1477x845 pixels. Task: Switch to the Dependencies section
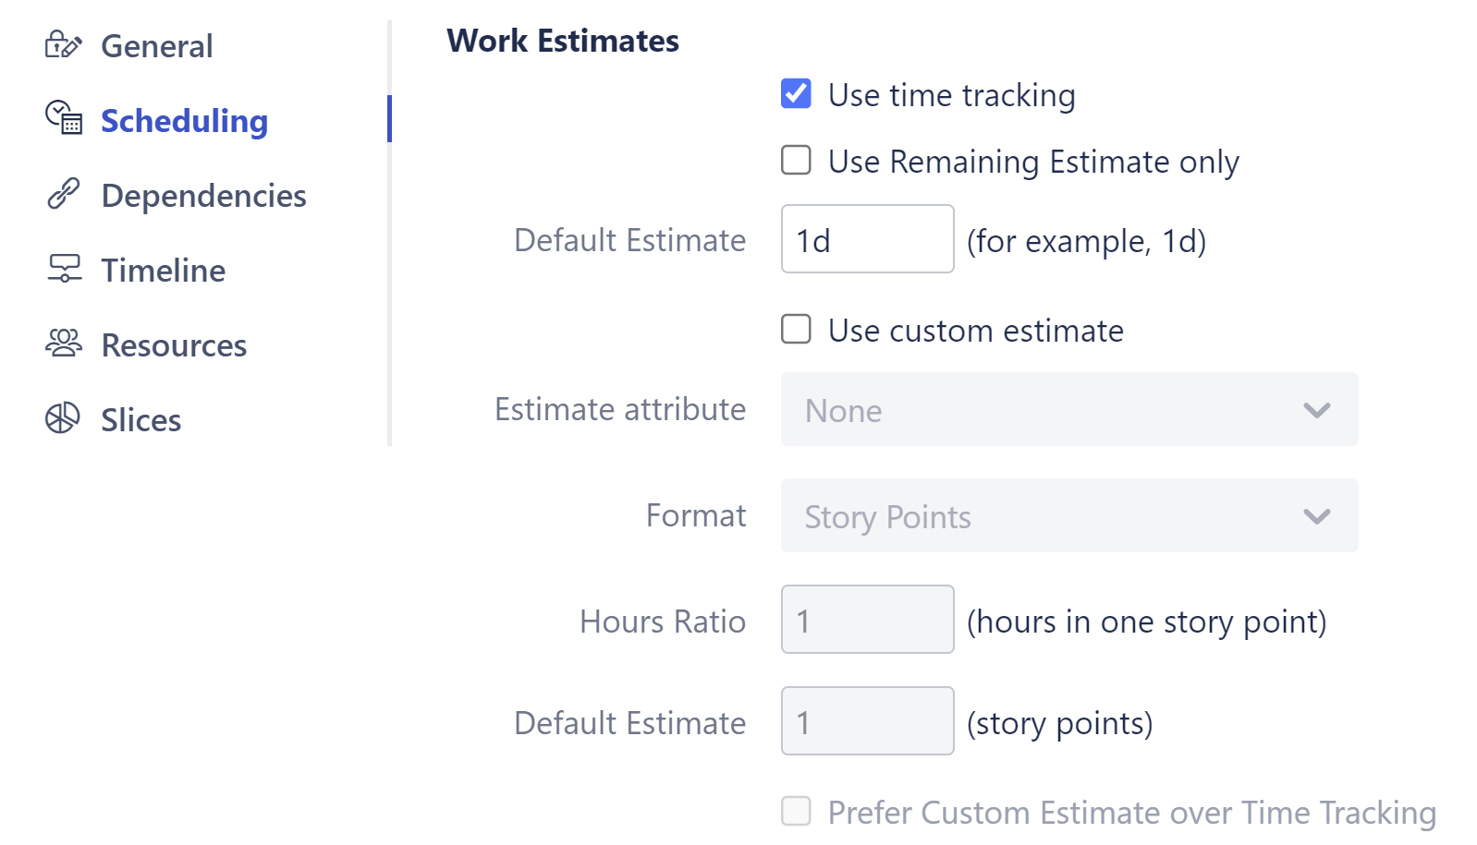203,195
